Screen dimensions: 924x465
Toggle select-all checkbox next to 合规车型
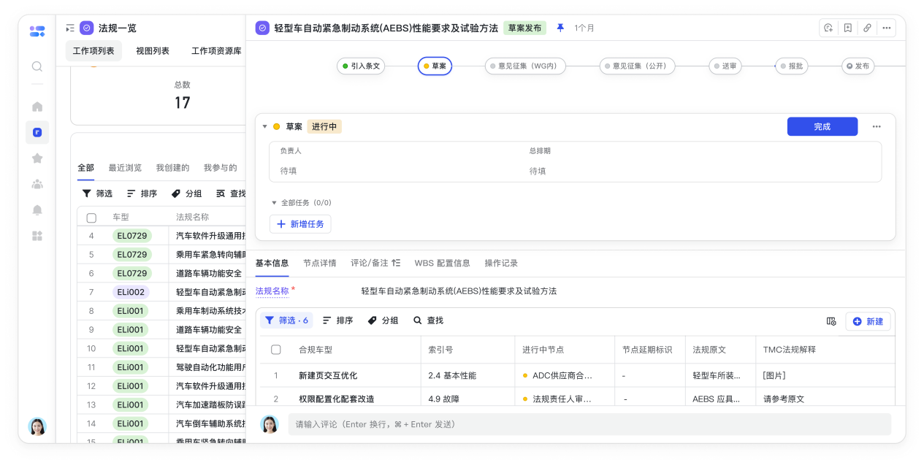click(x=275, y=350)
